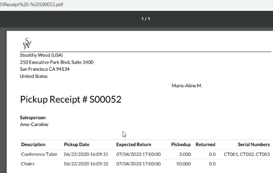Click the PDF page indicator 1 / 1

tap(146, 19)
